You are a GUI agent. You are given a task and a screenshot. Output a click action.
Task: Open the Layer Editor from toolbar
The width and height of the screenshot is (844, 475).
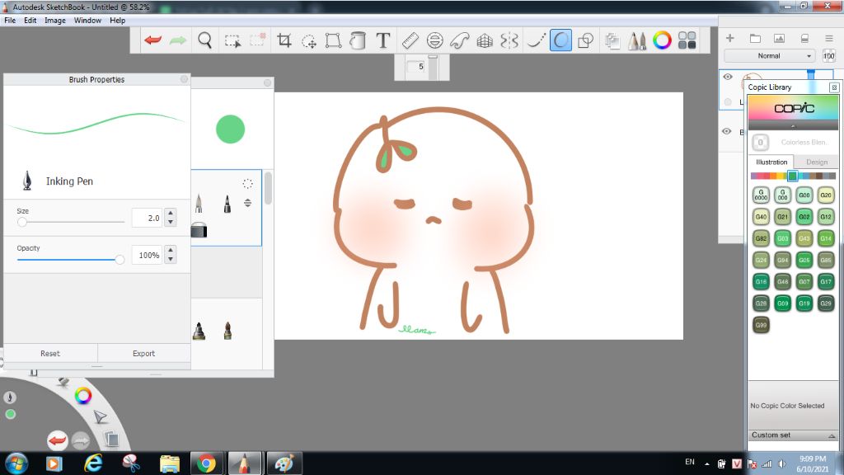(612, 41)
